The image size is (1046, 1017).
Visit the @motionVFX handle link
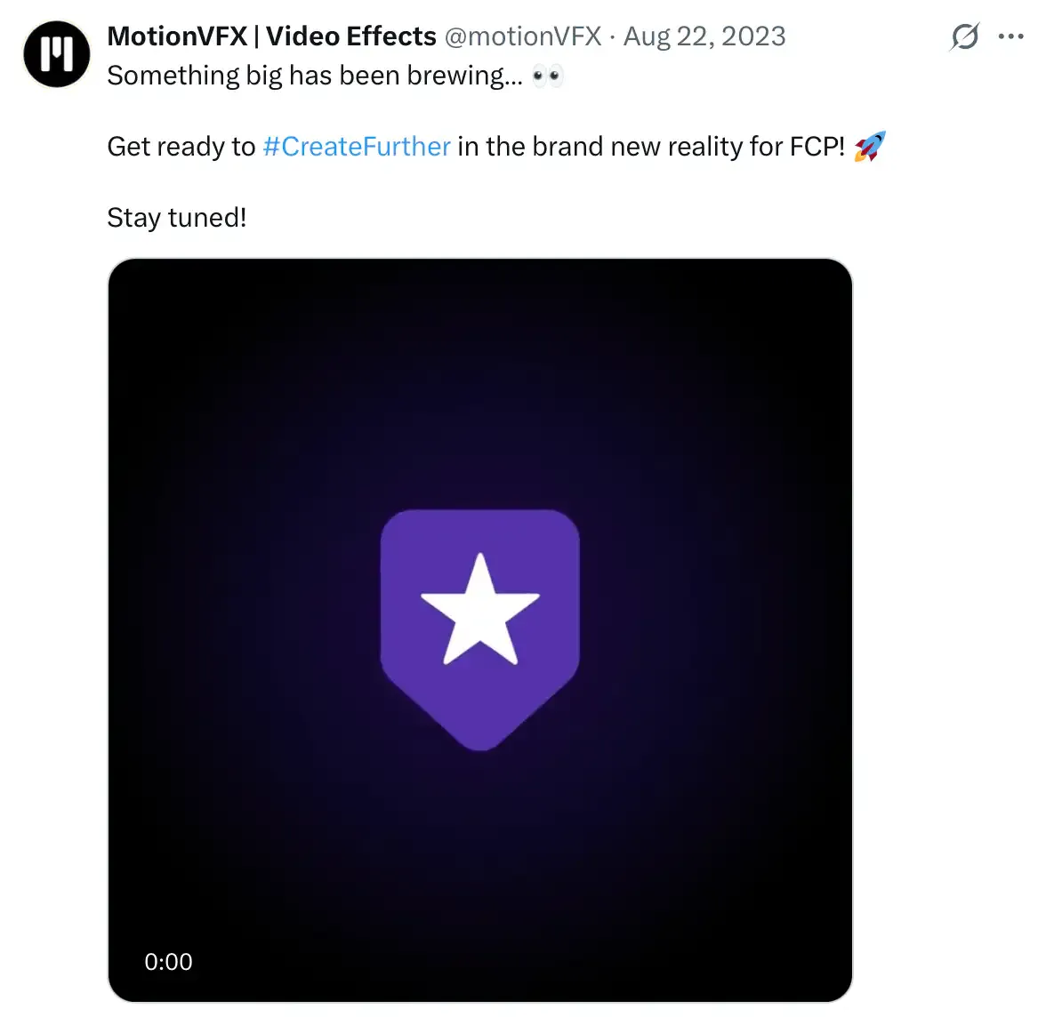tap(523, 36)
